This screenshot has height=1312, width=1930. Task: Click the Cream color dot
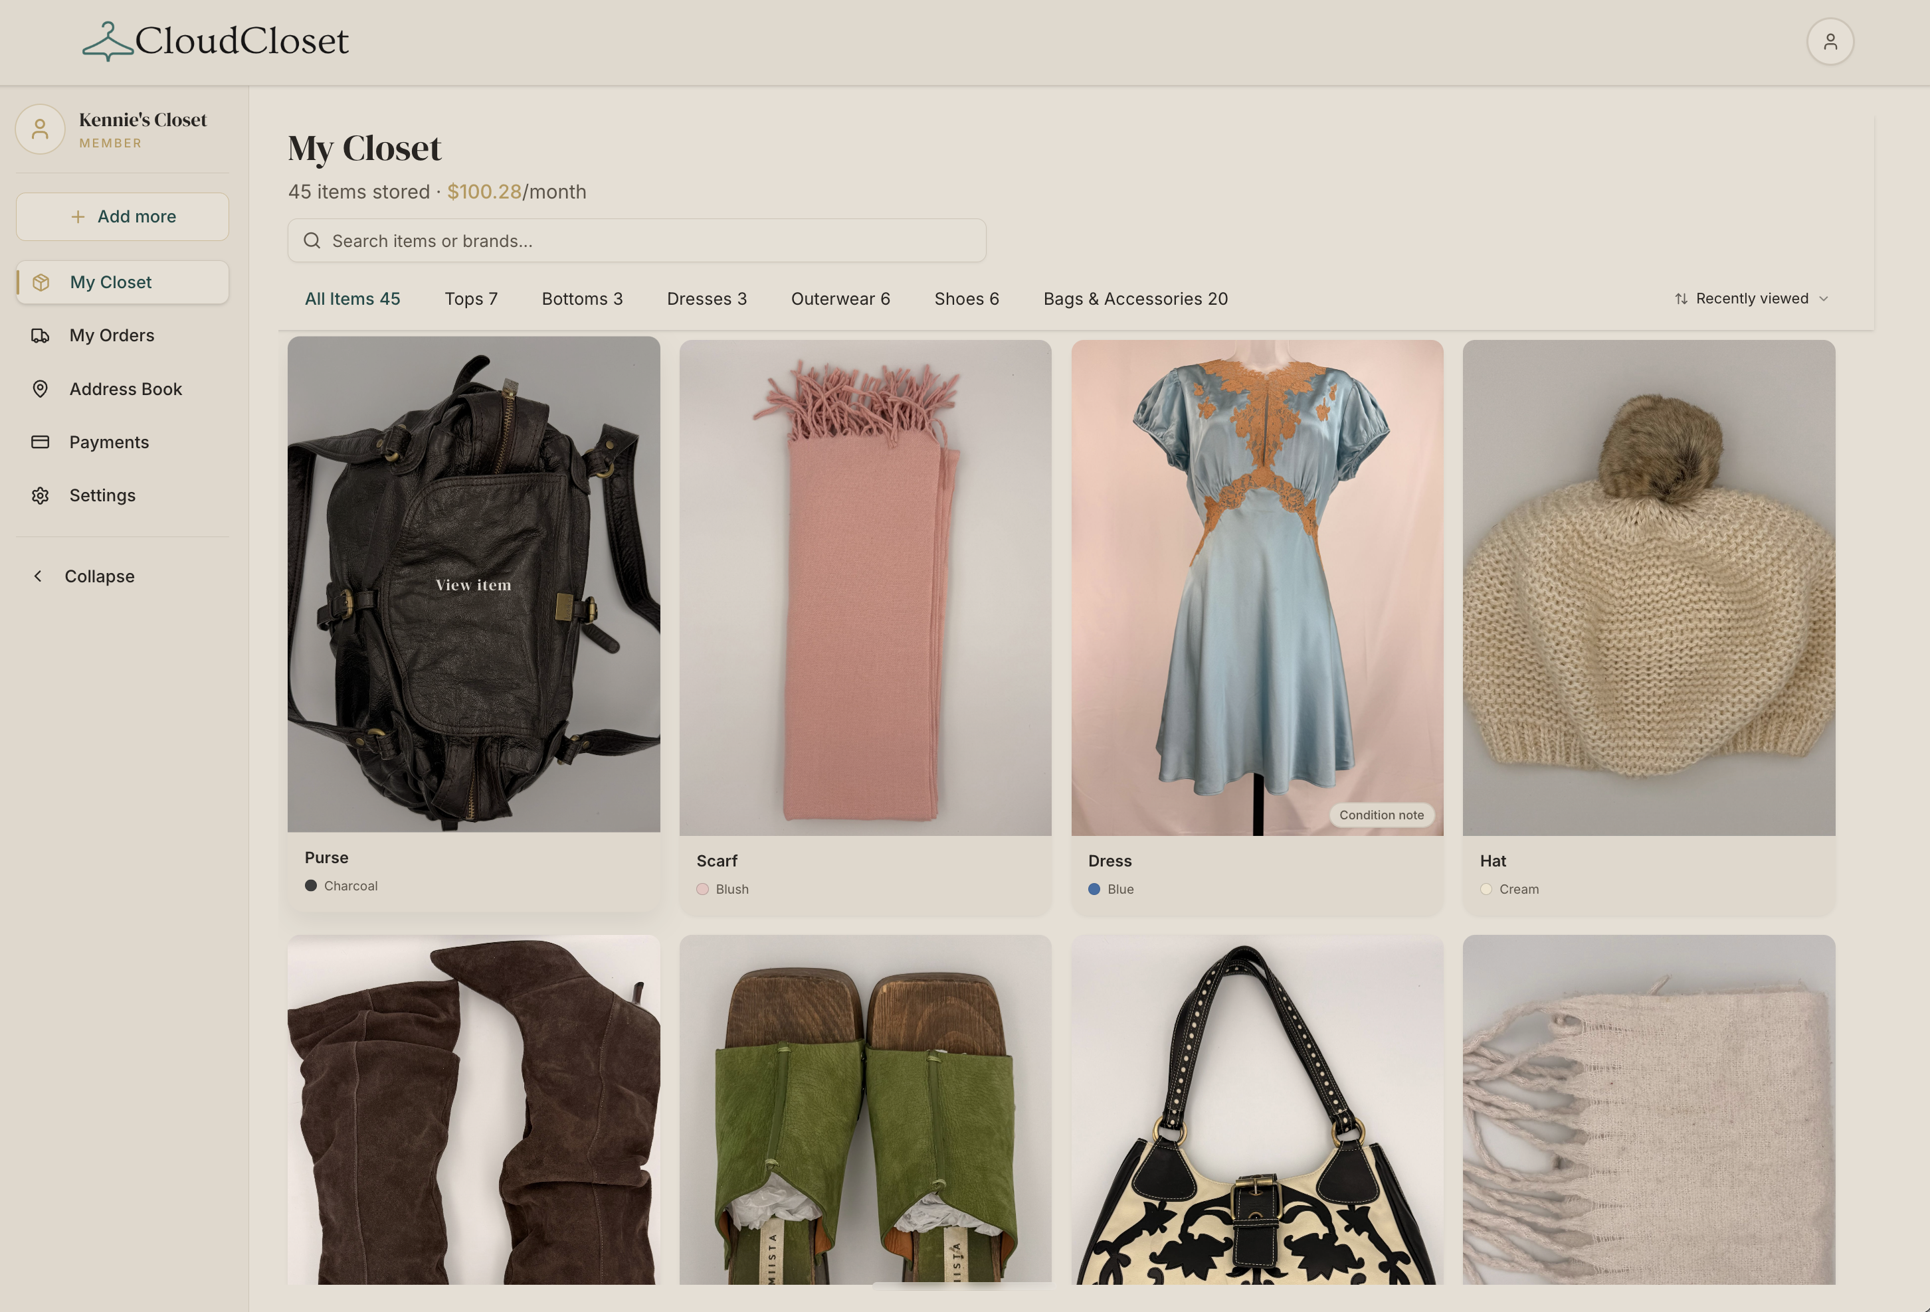click(1486, 889)
